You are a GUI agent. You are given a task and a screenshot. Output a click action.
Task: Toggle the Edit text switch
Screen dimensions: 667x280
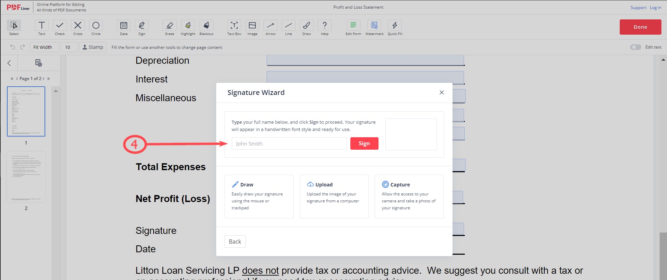(636, 47)
